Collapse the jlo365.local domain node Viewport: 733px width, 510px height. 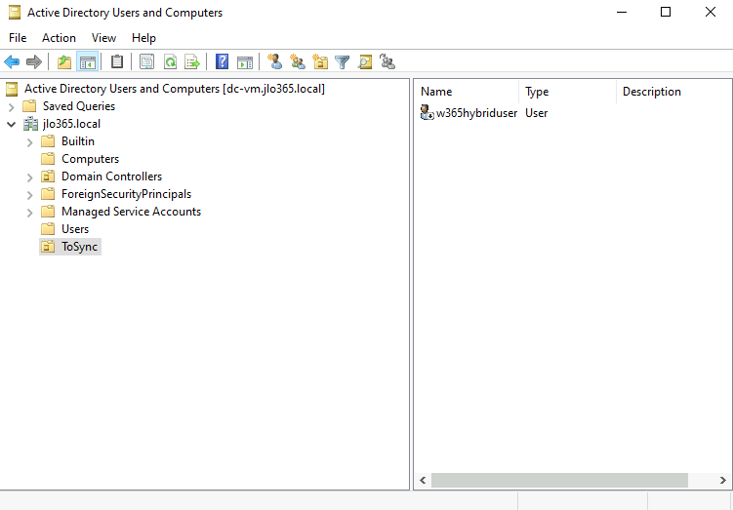pyautogui.click(x=11, y=124)
